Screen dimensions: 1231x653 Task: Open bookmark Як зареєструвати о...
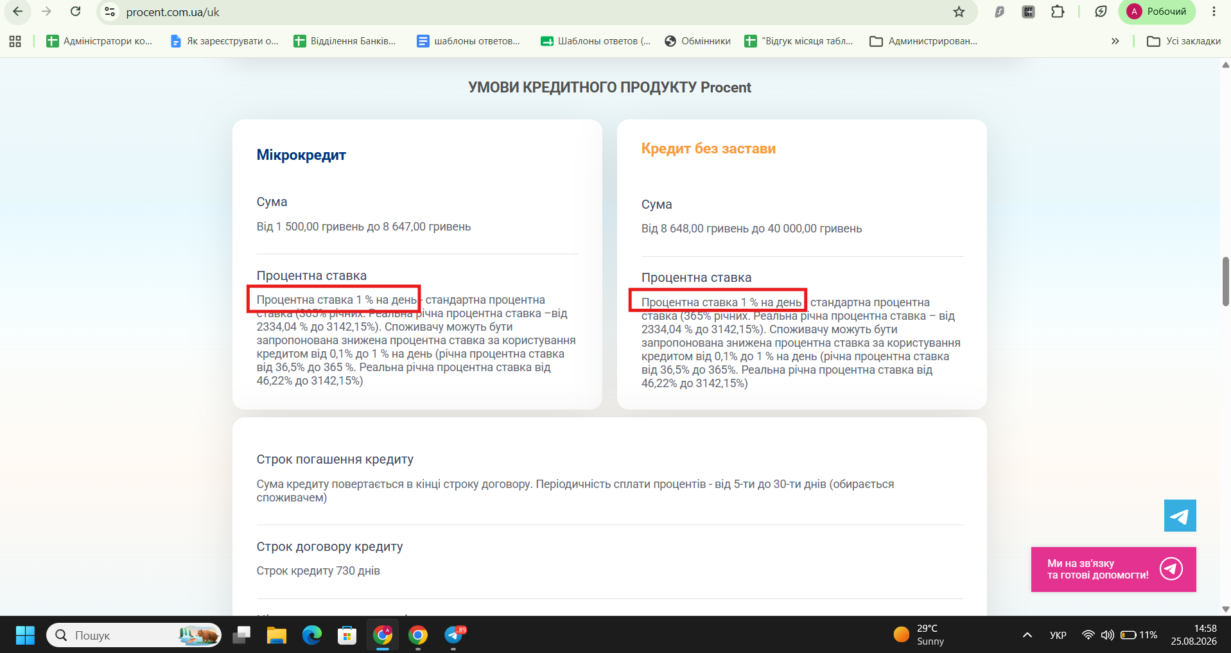click(x=224, y=41)
